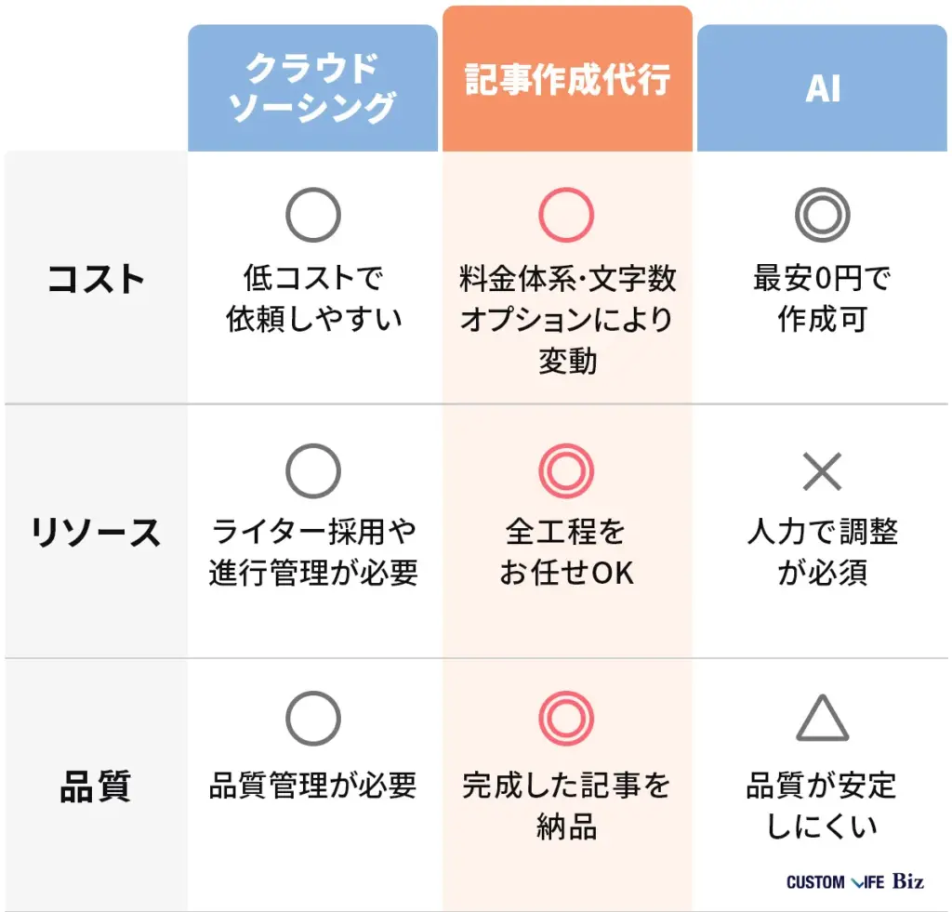Viewport: 952px width, 912px height.
Task: Click the コスト row label
Action: (x=96, y=279)
